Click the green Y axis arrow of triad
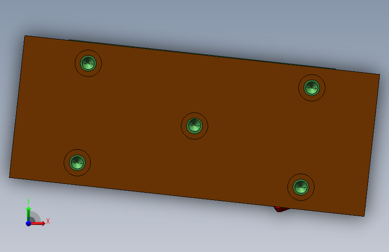This screenshot has height=252, width=389. (29, 213)
